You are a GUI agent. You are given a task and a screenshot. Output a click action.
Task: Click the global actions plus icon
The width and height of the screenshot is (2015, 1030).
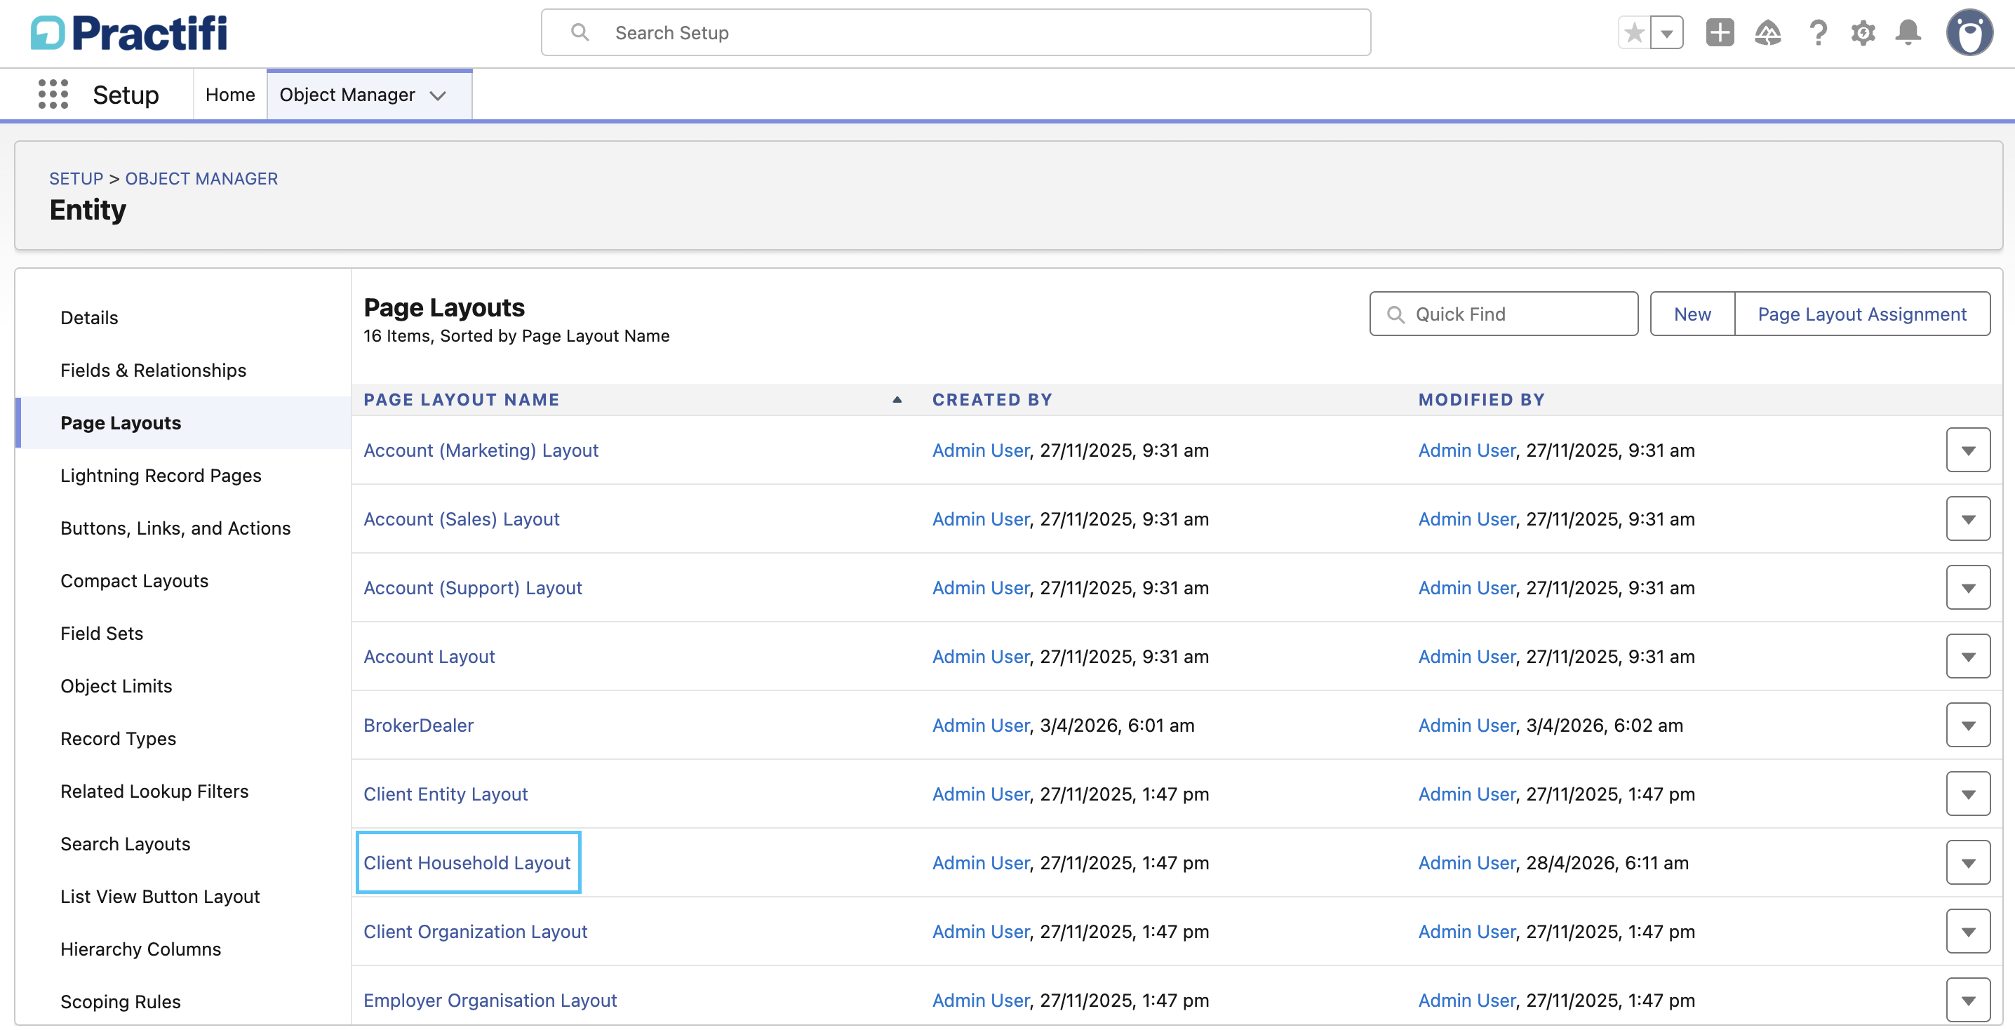click(1720, 33)
